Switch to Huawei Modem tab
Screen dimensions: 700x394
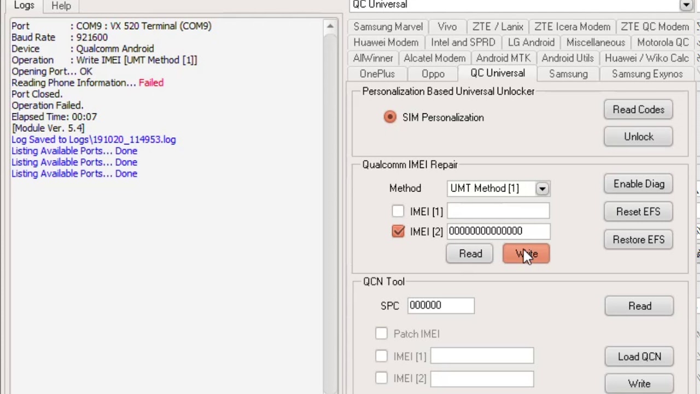[386, 43]
